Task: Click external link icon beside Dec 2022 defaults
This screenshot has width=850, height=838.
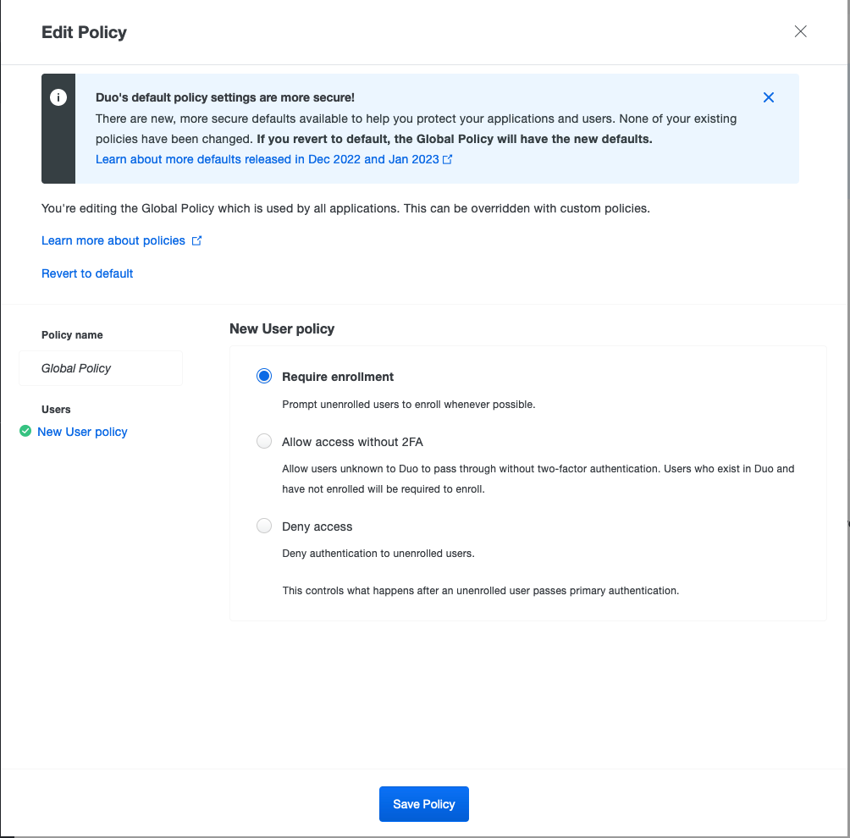Action: [x=447, y=159]
